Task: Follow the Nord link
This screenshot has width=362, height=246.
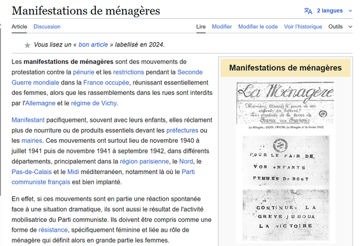Action: [x=186, y=162]
